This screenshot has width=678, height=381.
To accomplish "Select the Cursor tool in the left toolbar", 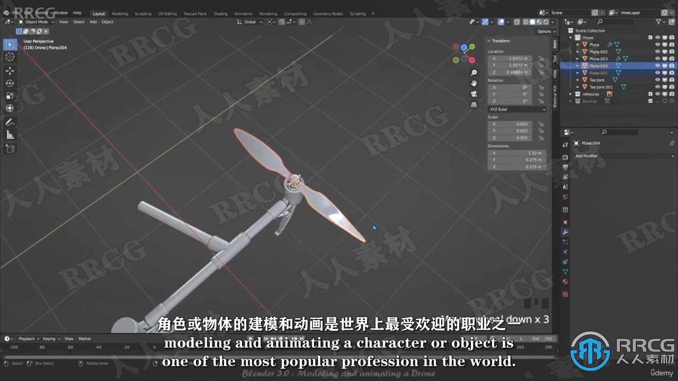I will [10, 57].
